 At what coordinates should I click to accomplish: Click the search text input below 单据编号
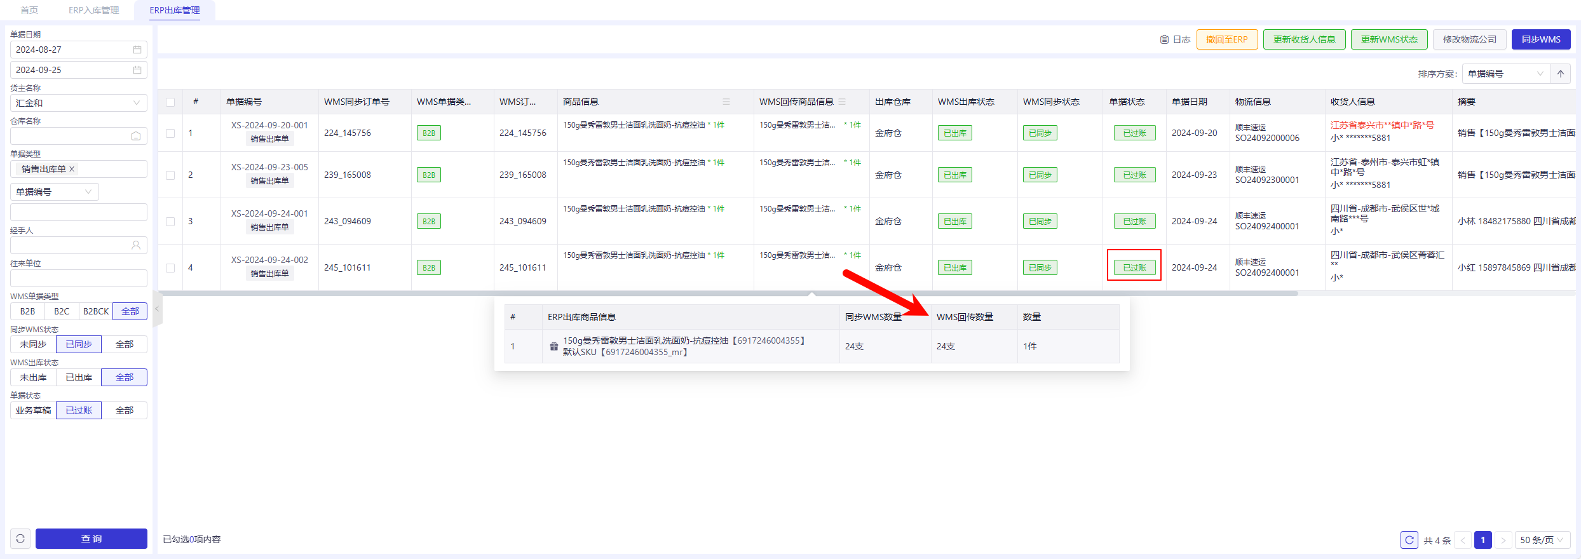point(79,212)
